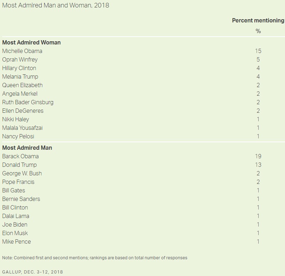Select the Nancy Pelosi entry
This screenshot has height=276, width=285.
coord(18,136)
